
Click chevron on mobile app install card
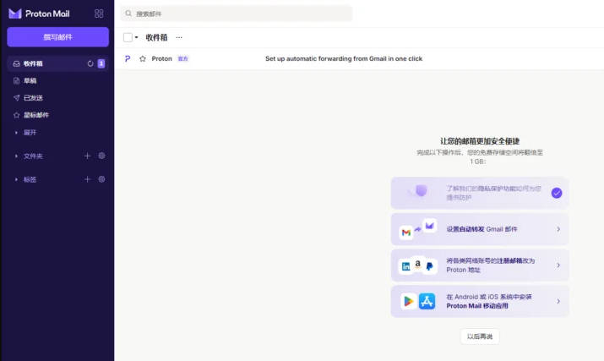[558, 301]
